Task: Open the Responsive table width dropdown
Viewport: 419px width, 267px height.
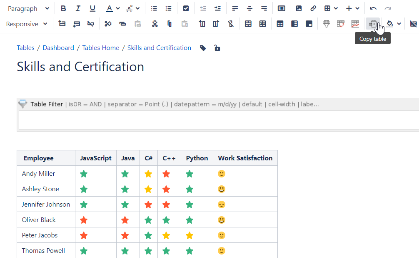Action: pyautogui.click(x=27, y=24)
